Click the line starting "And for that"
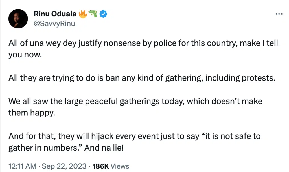This screenshot has width=289, height=172. (x=135, y=136)
